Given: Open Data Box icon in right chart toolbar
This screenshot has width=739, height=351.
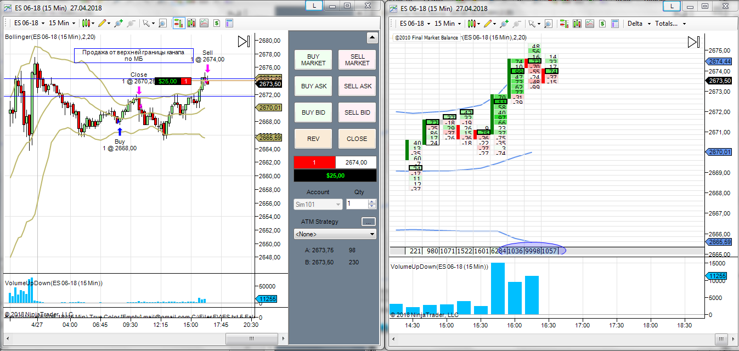Looking at the screenshot, I should pos(577,23).
